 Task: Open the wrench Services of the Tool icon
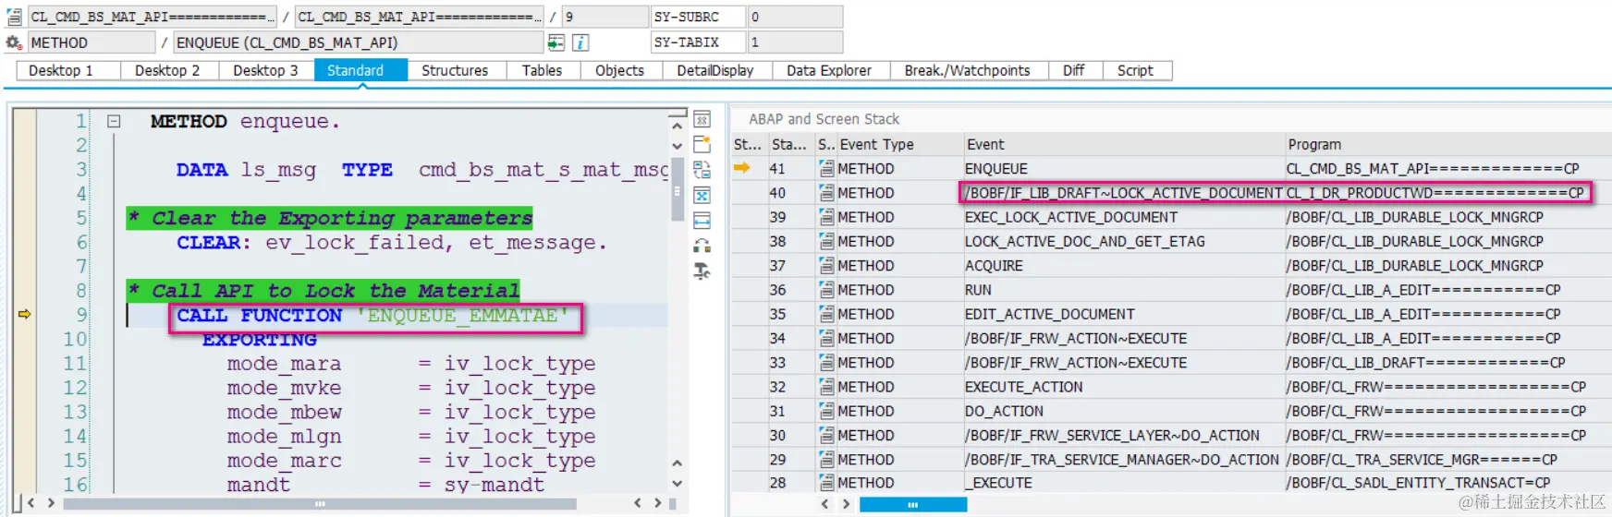[702, 271]
